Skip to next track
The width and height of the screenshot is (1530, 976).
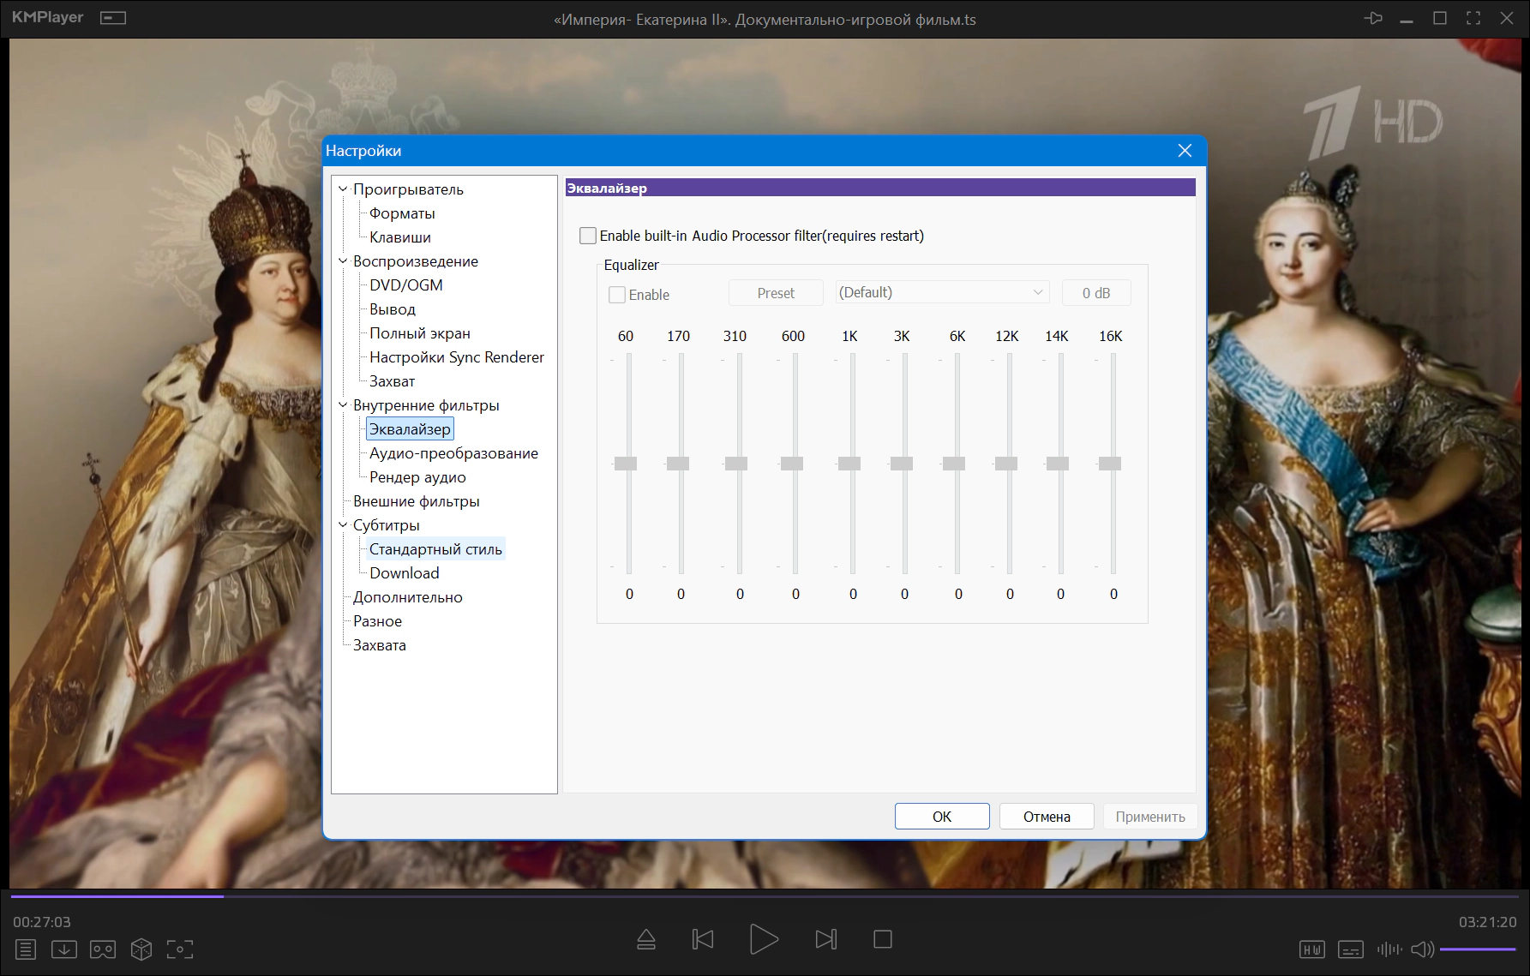pos(825,940)
